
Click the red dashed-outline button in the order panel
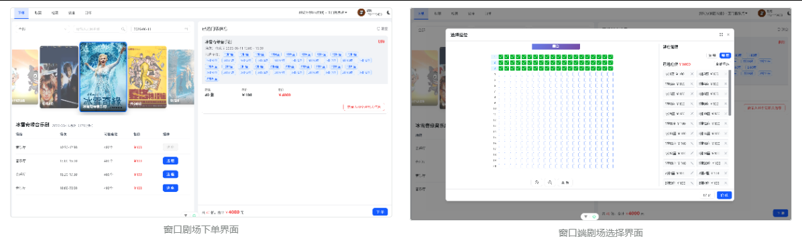pos(363,108)
